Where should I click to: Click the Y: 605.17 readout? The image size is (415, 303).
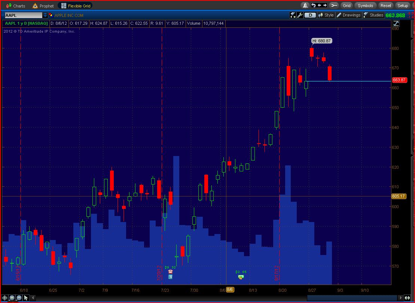coord(175,23)
